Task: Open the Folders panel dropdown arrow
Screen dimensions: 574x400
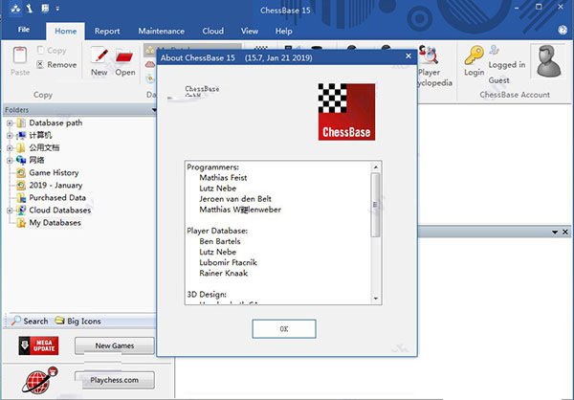Action: pos(154,110)
